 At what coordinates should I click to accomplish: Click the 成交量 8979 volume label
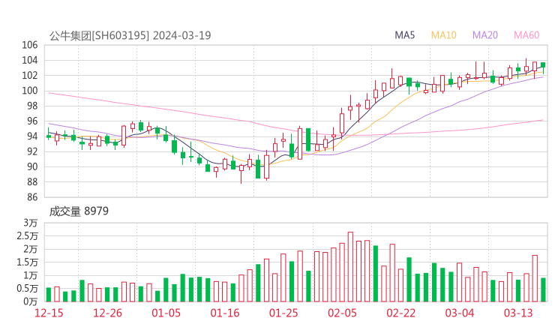79,211
